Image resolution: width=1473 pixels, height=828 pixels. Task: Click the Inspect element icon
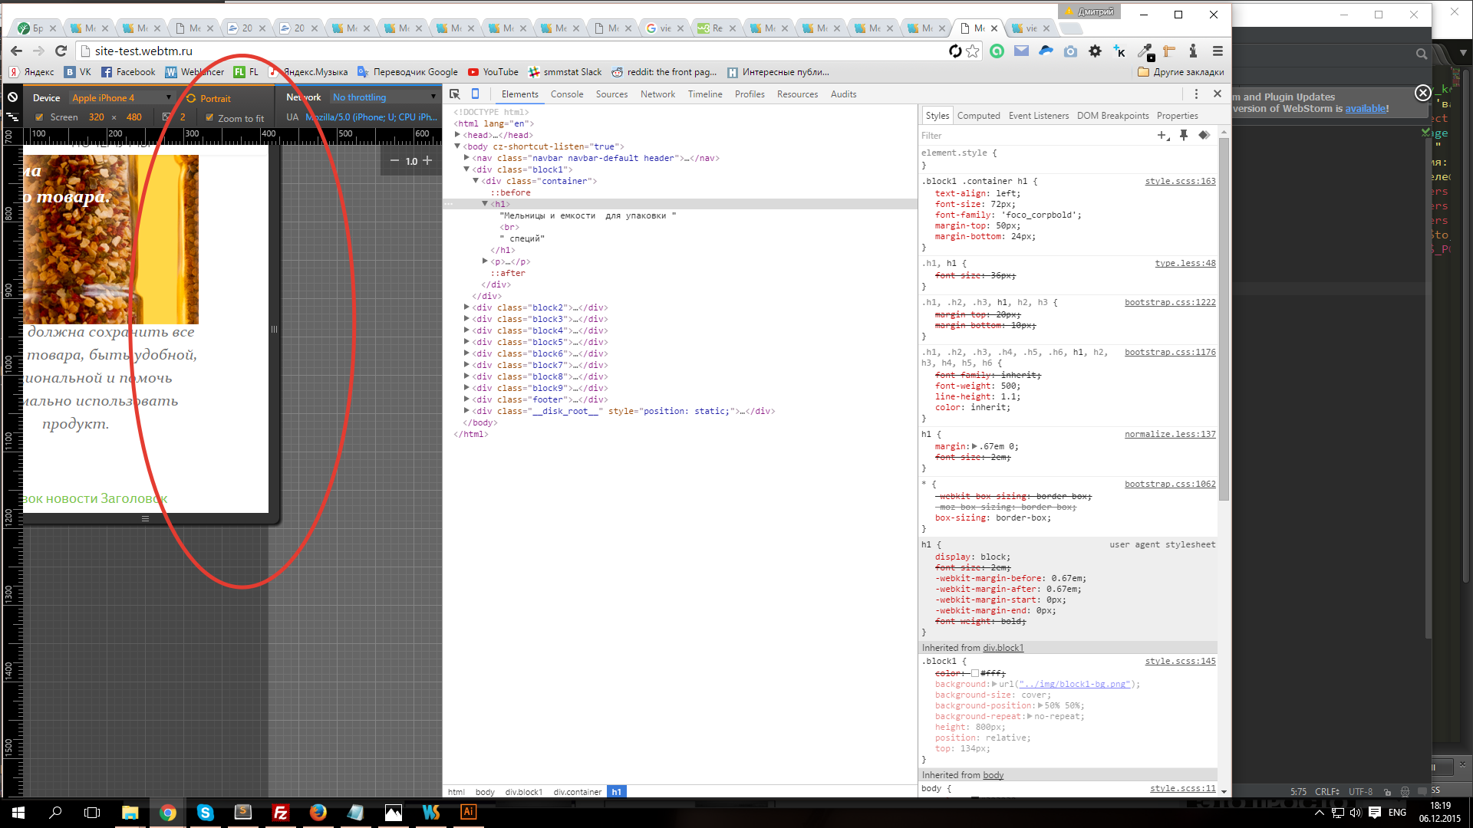(x=455, y=93)
